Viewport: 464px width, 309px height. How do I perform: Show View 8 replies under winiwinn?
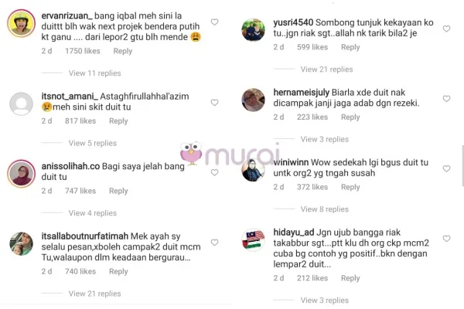point(325,209)
